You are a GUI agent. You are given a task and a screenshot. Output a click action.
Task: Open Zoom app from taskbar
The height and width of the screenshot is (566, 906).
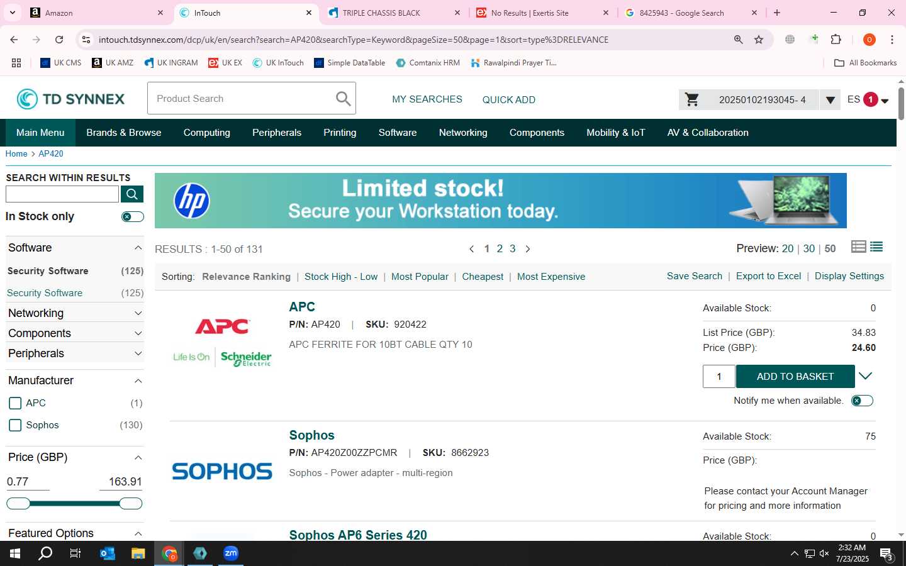[x=231, y=553]
